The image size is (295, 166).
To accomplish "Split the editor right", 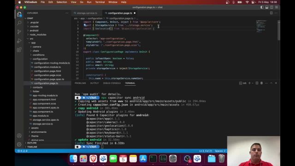I will 271,13.
